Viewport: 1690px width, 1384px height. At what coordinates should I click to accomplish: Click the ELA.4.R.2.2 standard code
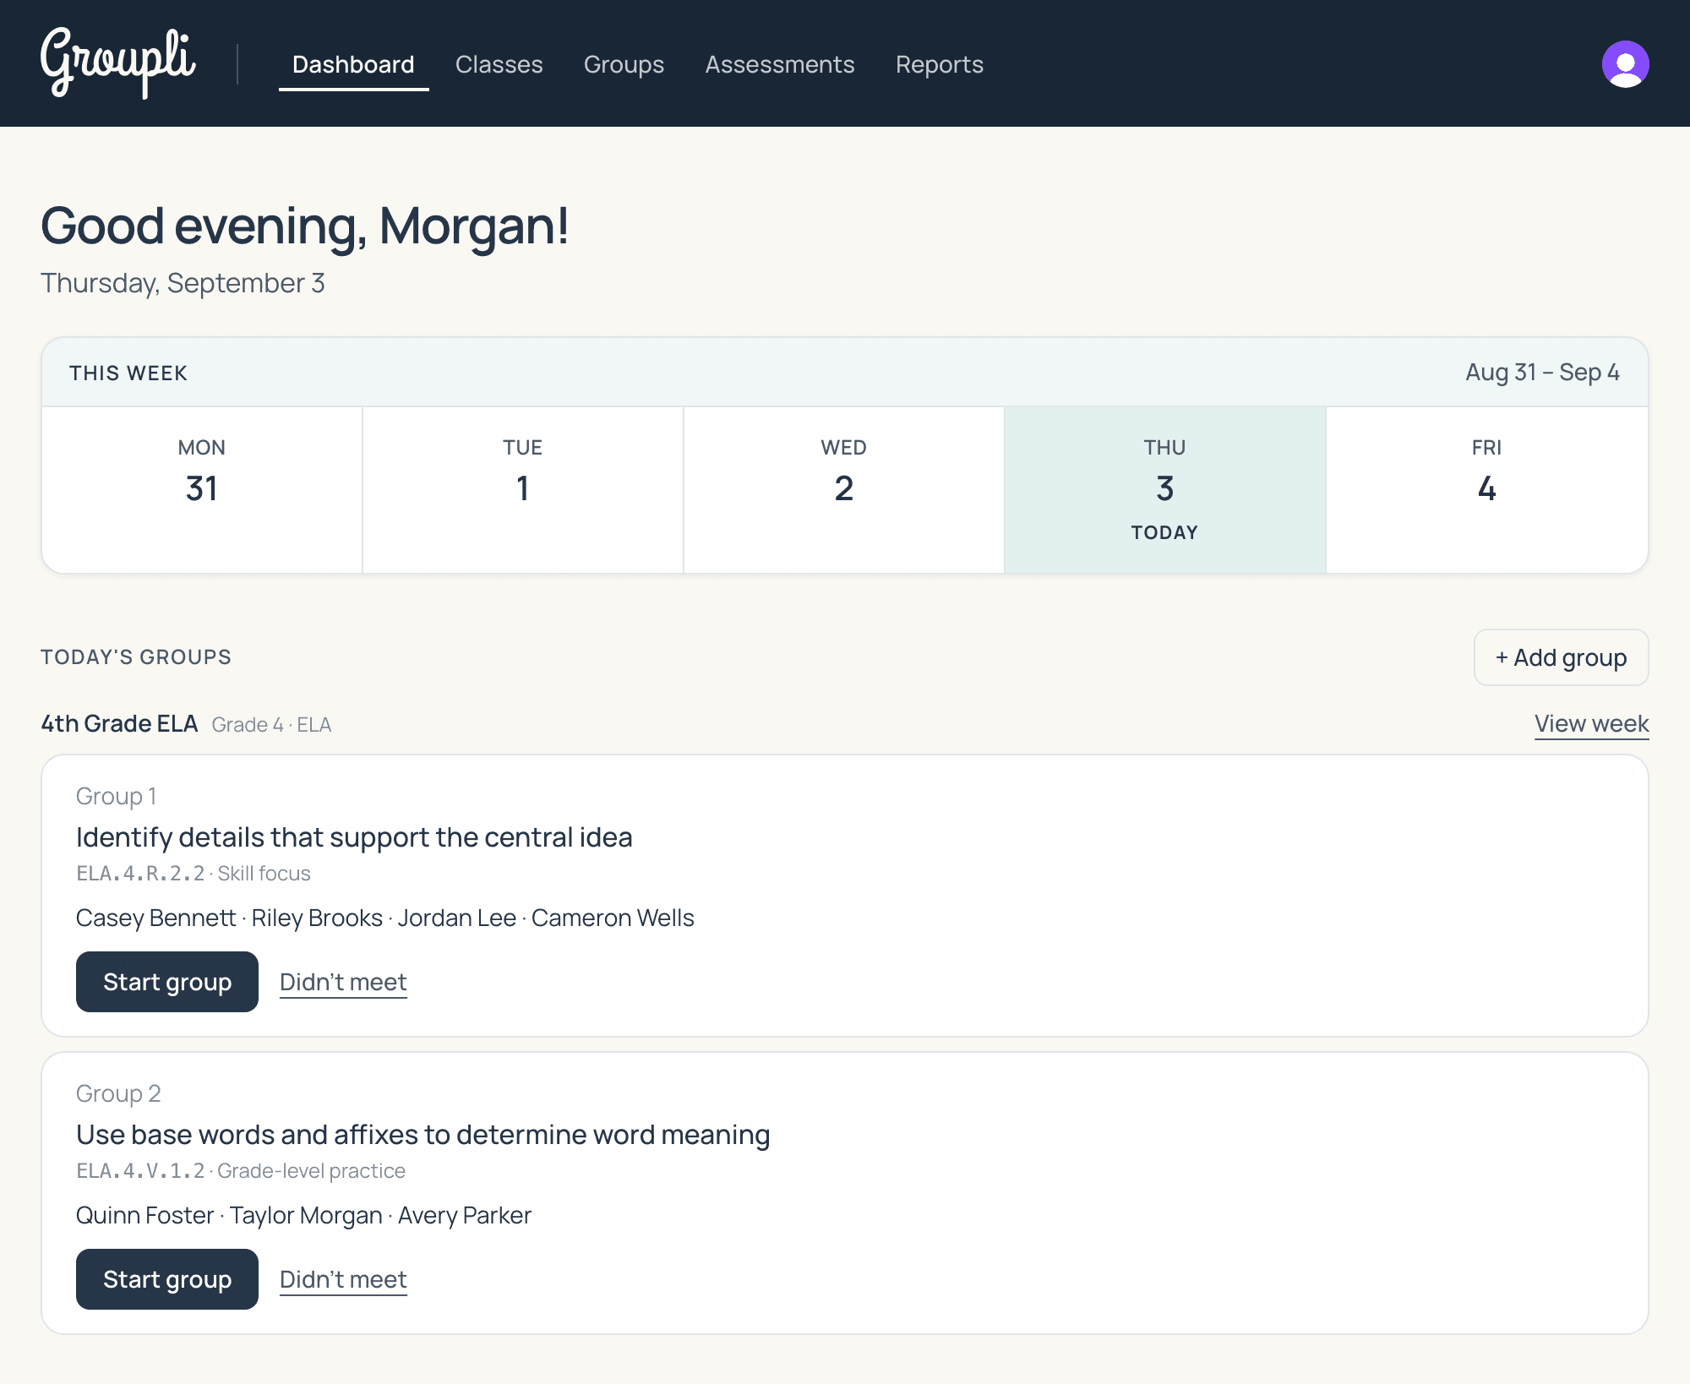tap(140, 874)
